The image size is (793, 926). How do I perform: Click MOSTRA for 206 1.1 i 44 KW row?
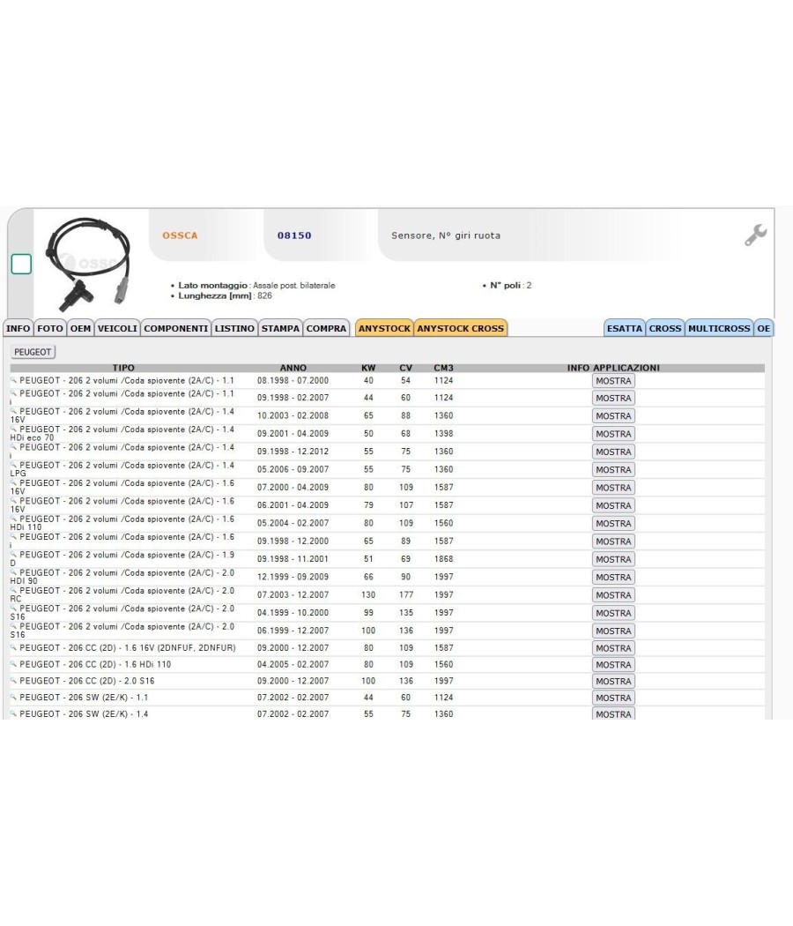613,398
